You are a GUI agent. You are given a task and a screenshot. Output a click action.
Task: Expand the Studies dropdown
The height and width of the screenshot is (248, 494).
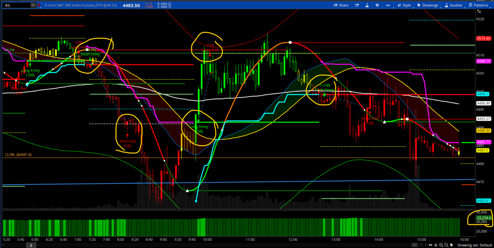pyautogui.click(x=453, y=5)
